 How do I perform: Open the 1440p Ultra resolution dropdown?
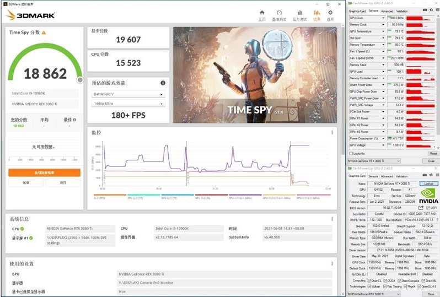tap(128, 103)
